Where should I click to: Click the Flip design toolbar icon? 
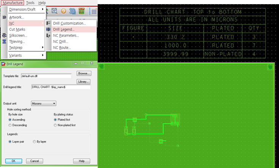[81, 11]
